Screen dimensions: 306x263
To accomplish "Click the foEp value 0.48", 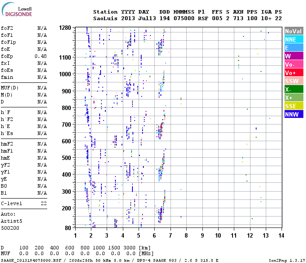I will click(x=41, y=56).
